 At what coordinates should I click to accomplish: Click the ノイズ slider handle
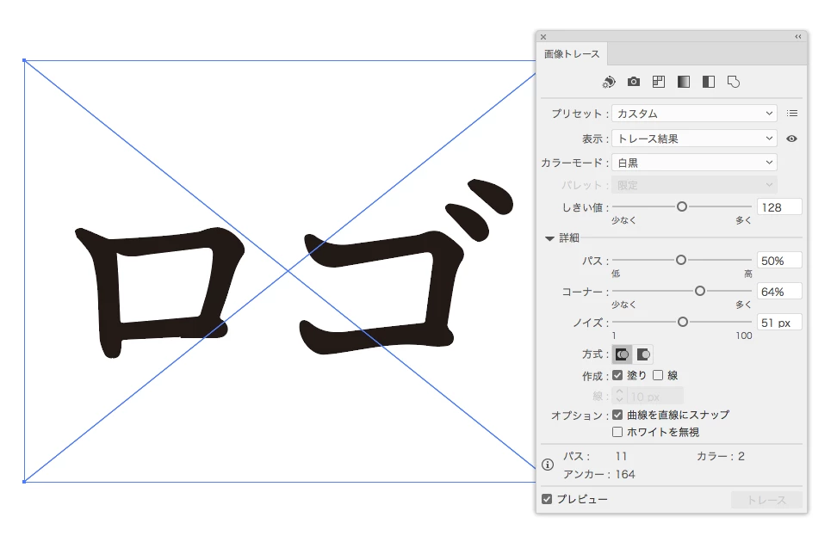pos(683,322)
